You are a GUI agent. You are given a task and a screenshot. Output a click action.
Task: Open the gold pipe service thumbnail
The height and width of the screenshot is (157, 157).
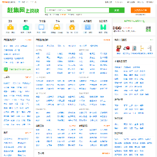click(x=142, y=48)
